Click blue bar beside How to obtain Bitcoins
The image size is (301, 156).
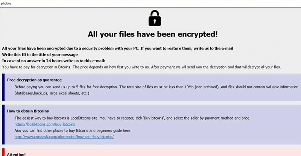click(3, 124)
